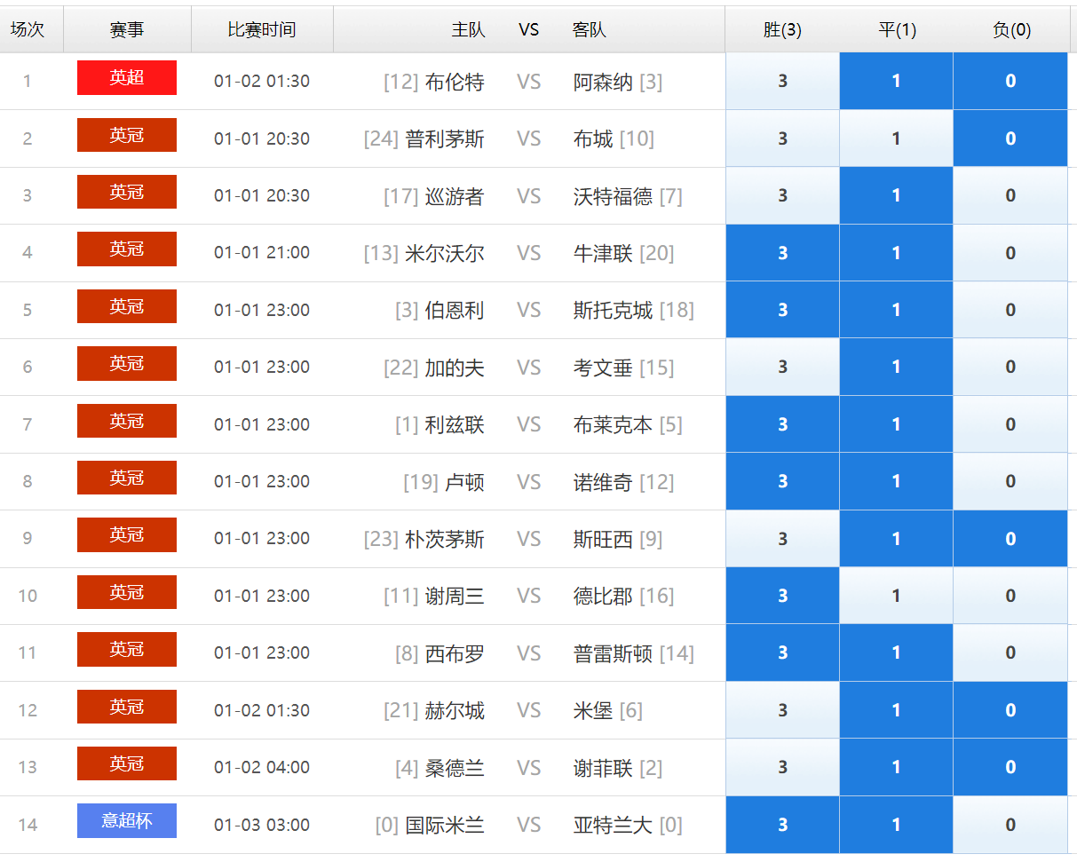The image size is (1077, 862).
Task: Toggle loss (0) for 巡游者 vs 沃特福德
Action: point(1010,195)
